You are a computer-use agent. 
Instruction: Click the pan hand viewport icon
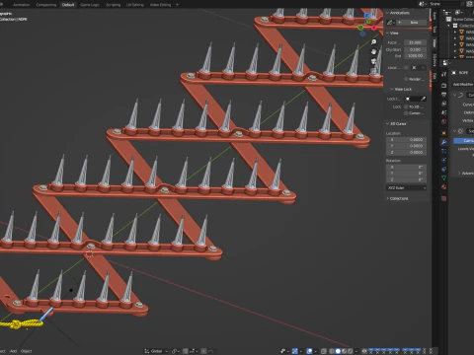(373, 51)
